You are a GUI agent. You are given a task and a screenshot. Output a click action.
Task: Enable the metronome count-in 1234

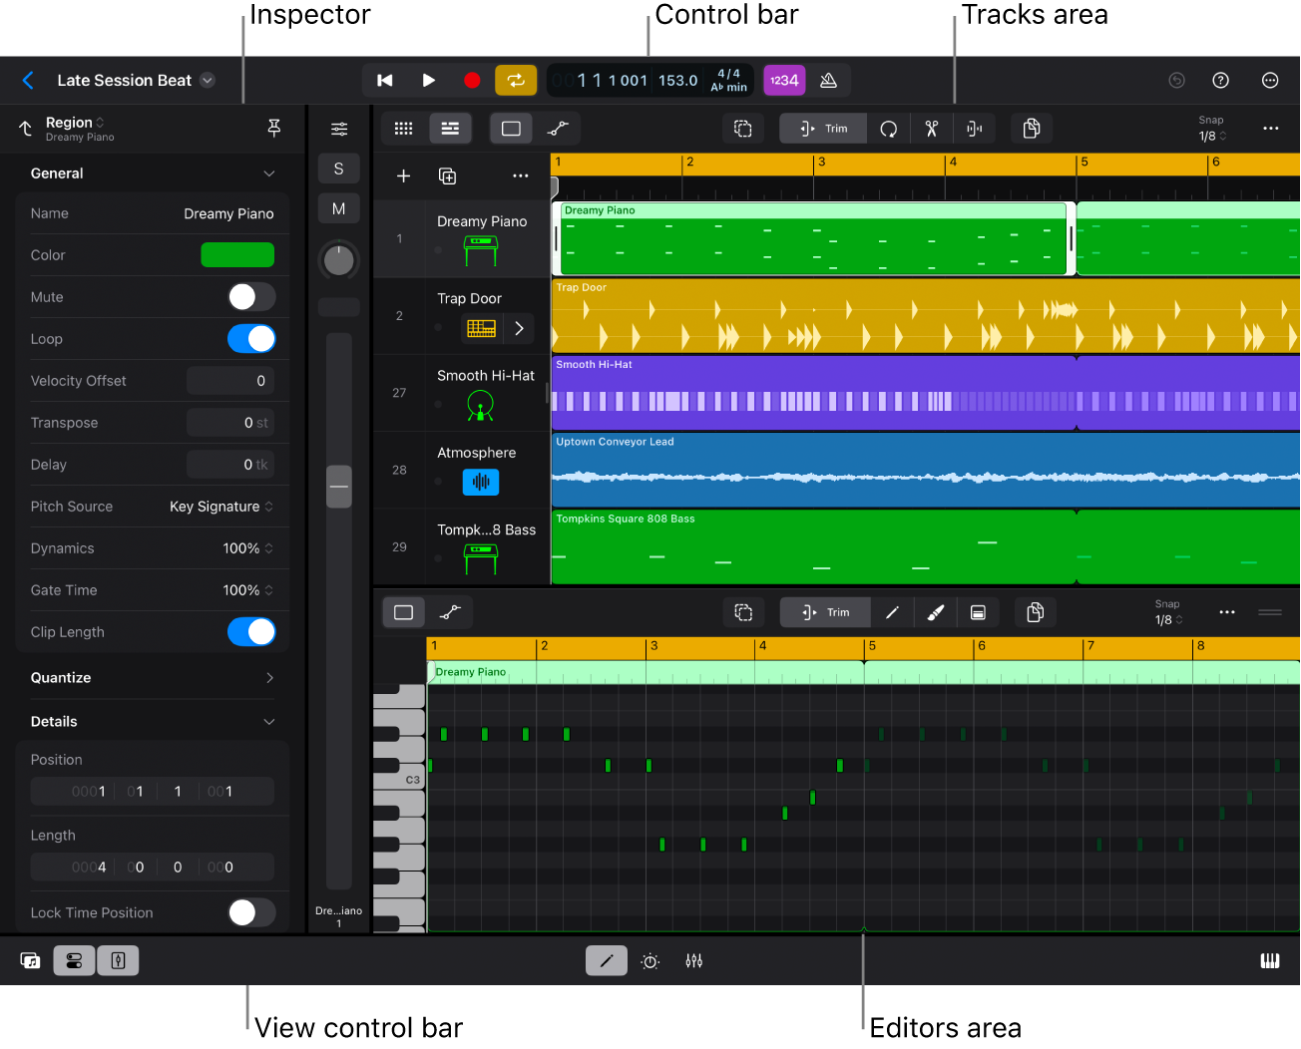click(784, 80)
